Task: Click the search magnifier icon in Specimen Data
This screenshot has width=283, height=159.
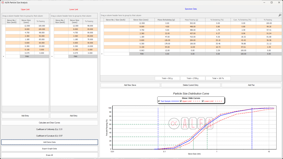Action: (x=279, y=15)
